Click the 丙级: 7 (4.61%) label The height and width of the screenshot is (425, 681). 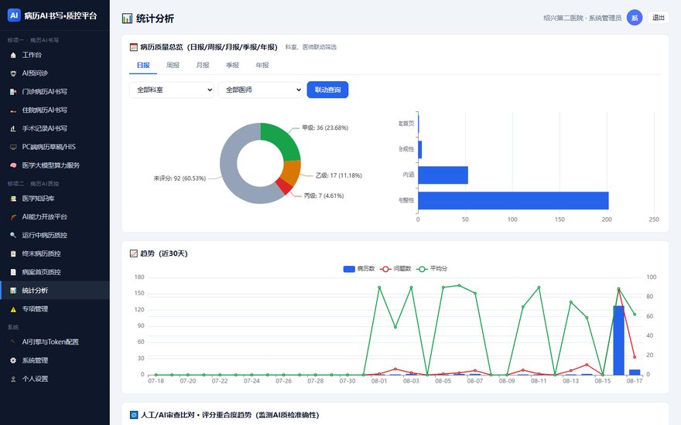click(x=324, y=196)
